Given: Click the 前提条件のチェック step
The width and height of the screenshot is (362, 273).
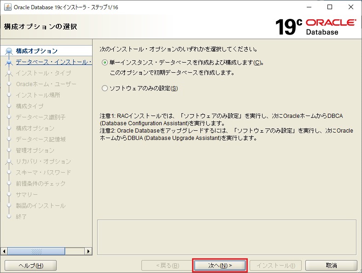Looking at the screenshot, I should click(41, 184).
